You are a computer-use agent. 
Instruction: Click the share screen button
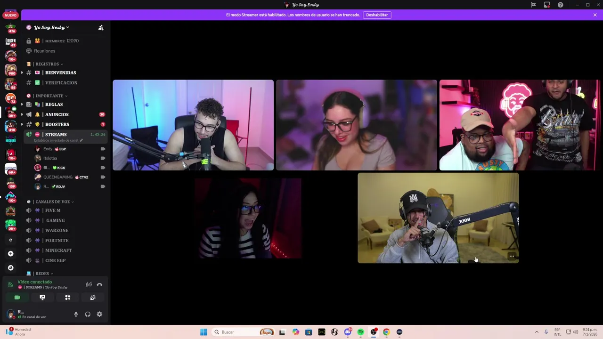(x=42, y=298)
